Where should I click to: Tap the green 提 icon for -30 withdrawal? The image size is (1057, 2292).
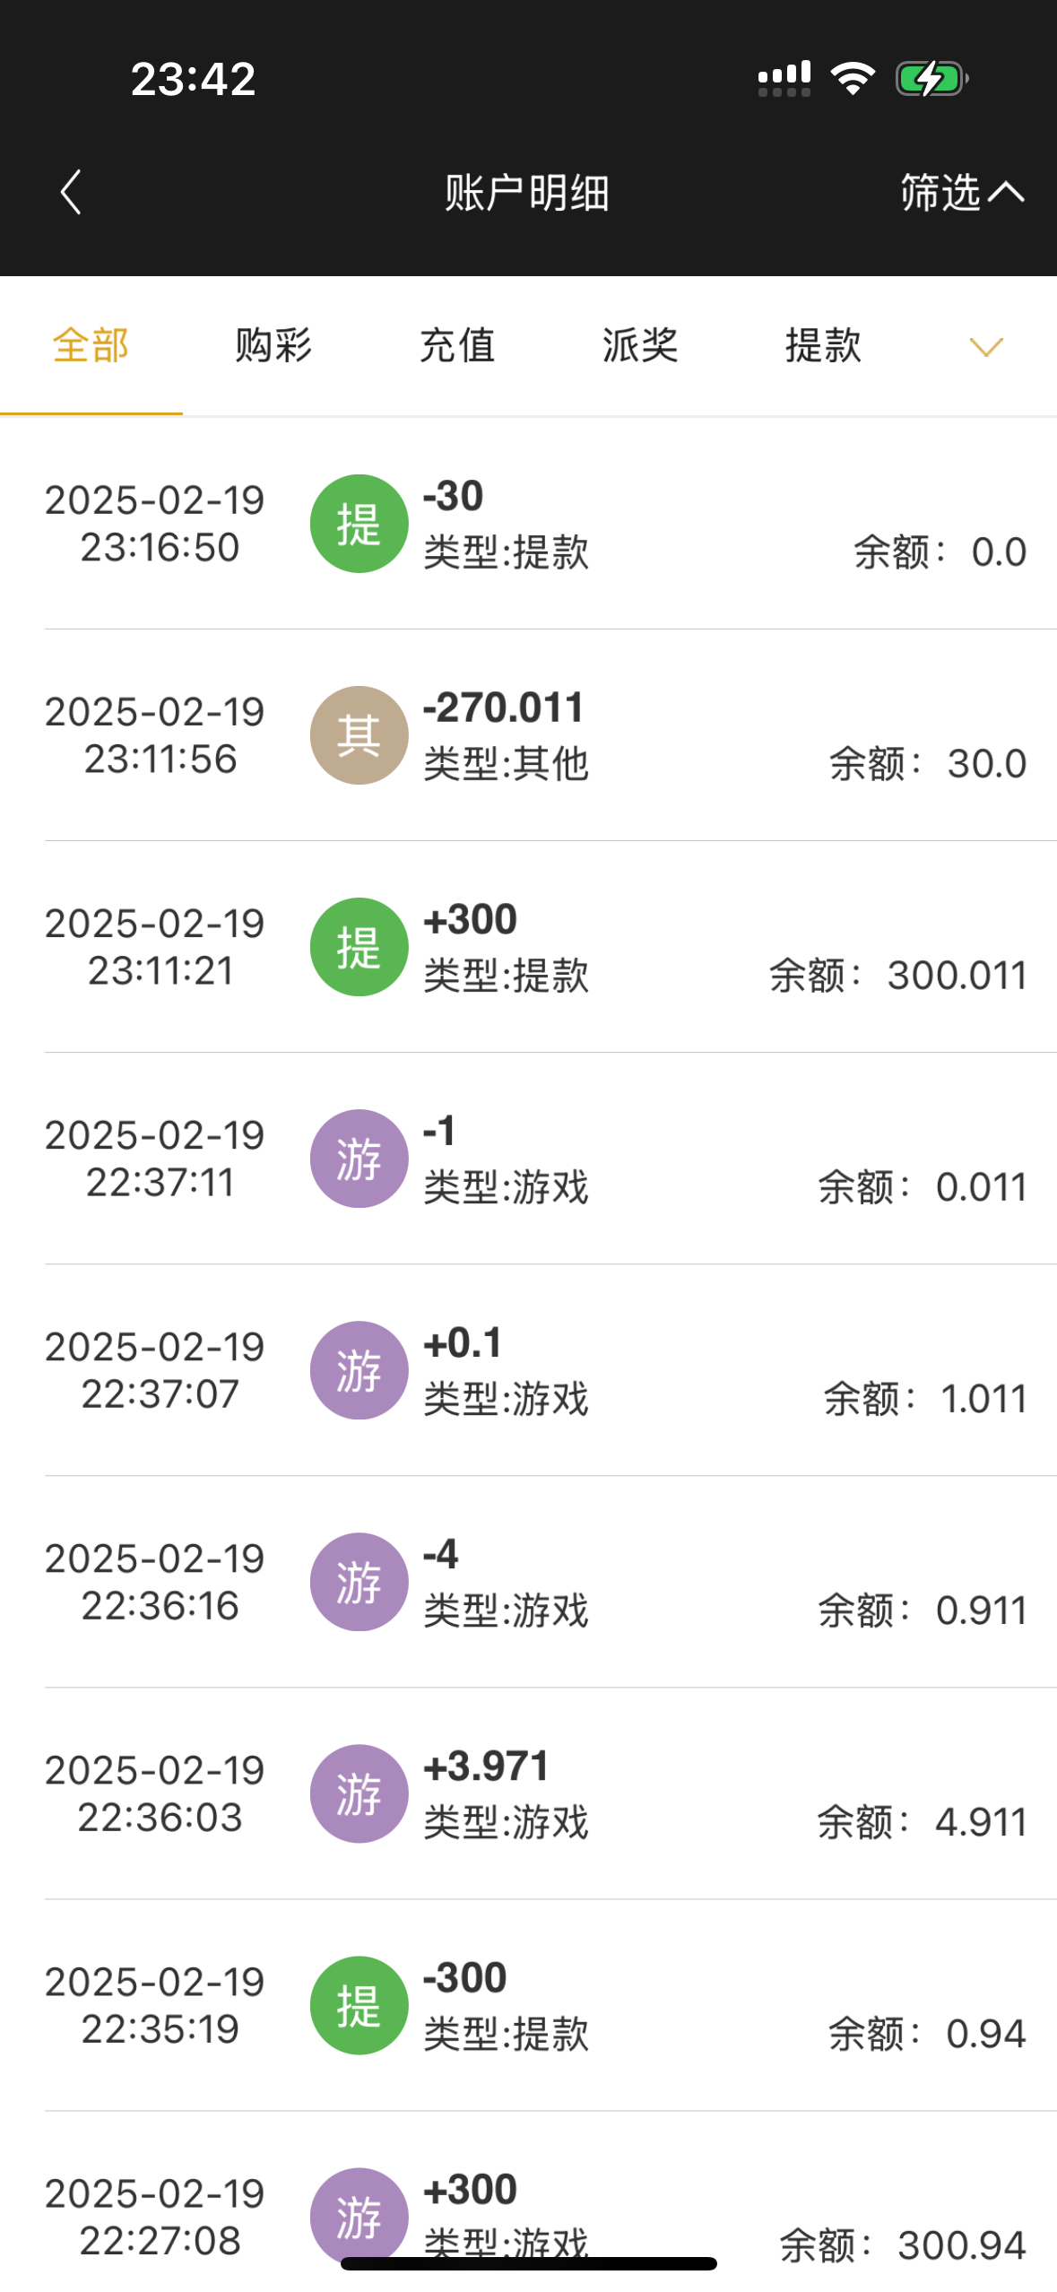click(x=359, y=524)
